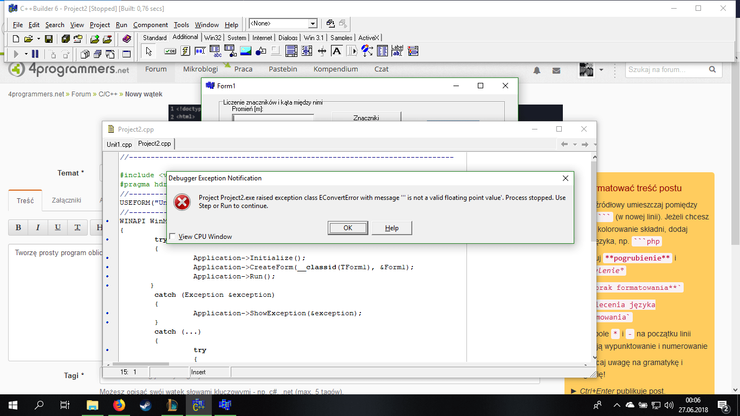The image size is (740, 416).
Task: Select the StaticText component letter A icon
Action: point(337,51)
